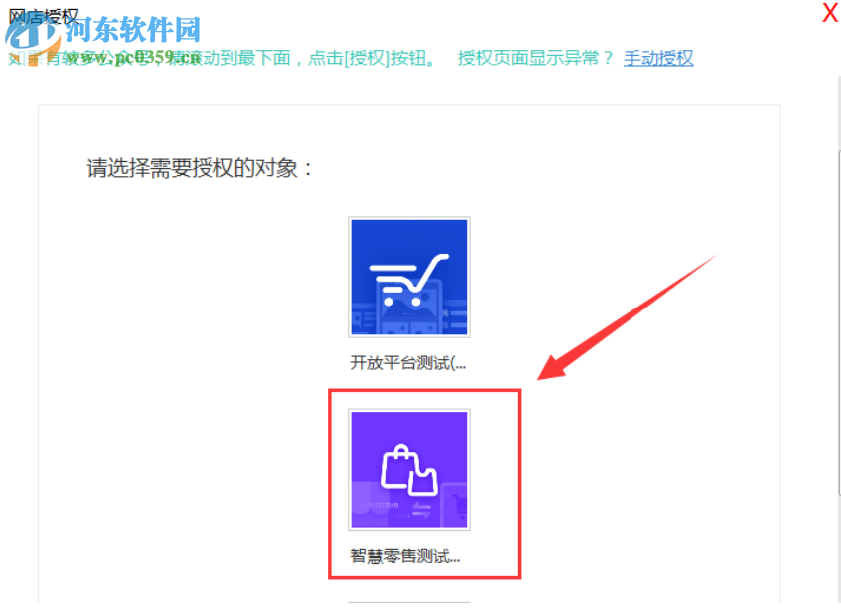Click the 开放平台测试 text label
The width and height of the screenshot is (841, 615).
409,363
